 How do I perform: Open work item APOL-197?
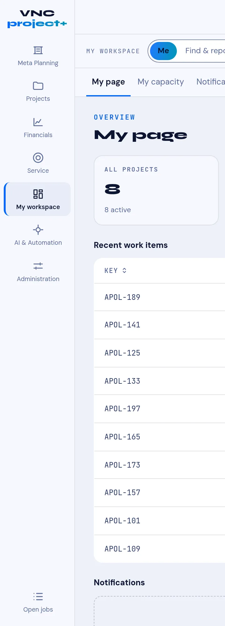tap(122, 408)
